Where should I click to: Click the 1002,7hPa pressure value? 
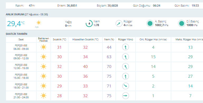click(x=162, y=25)
